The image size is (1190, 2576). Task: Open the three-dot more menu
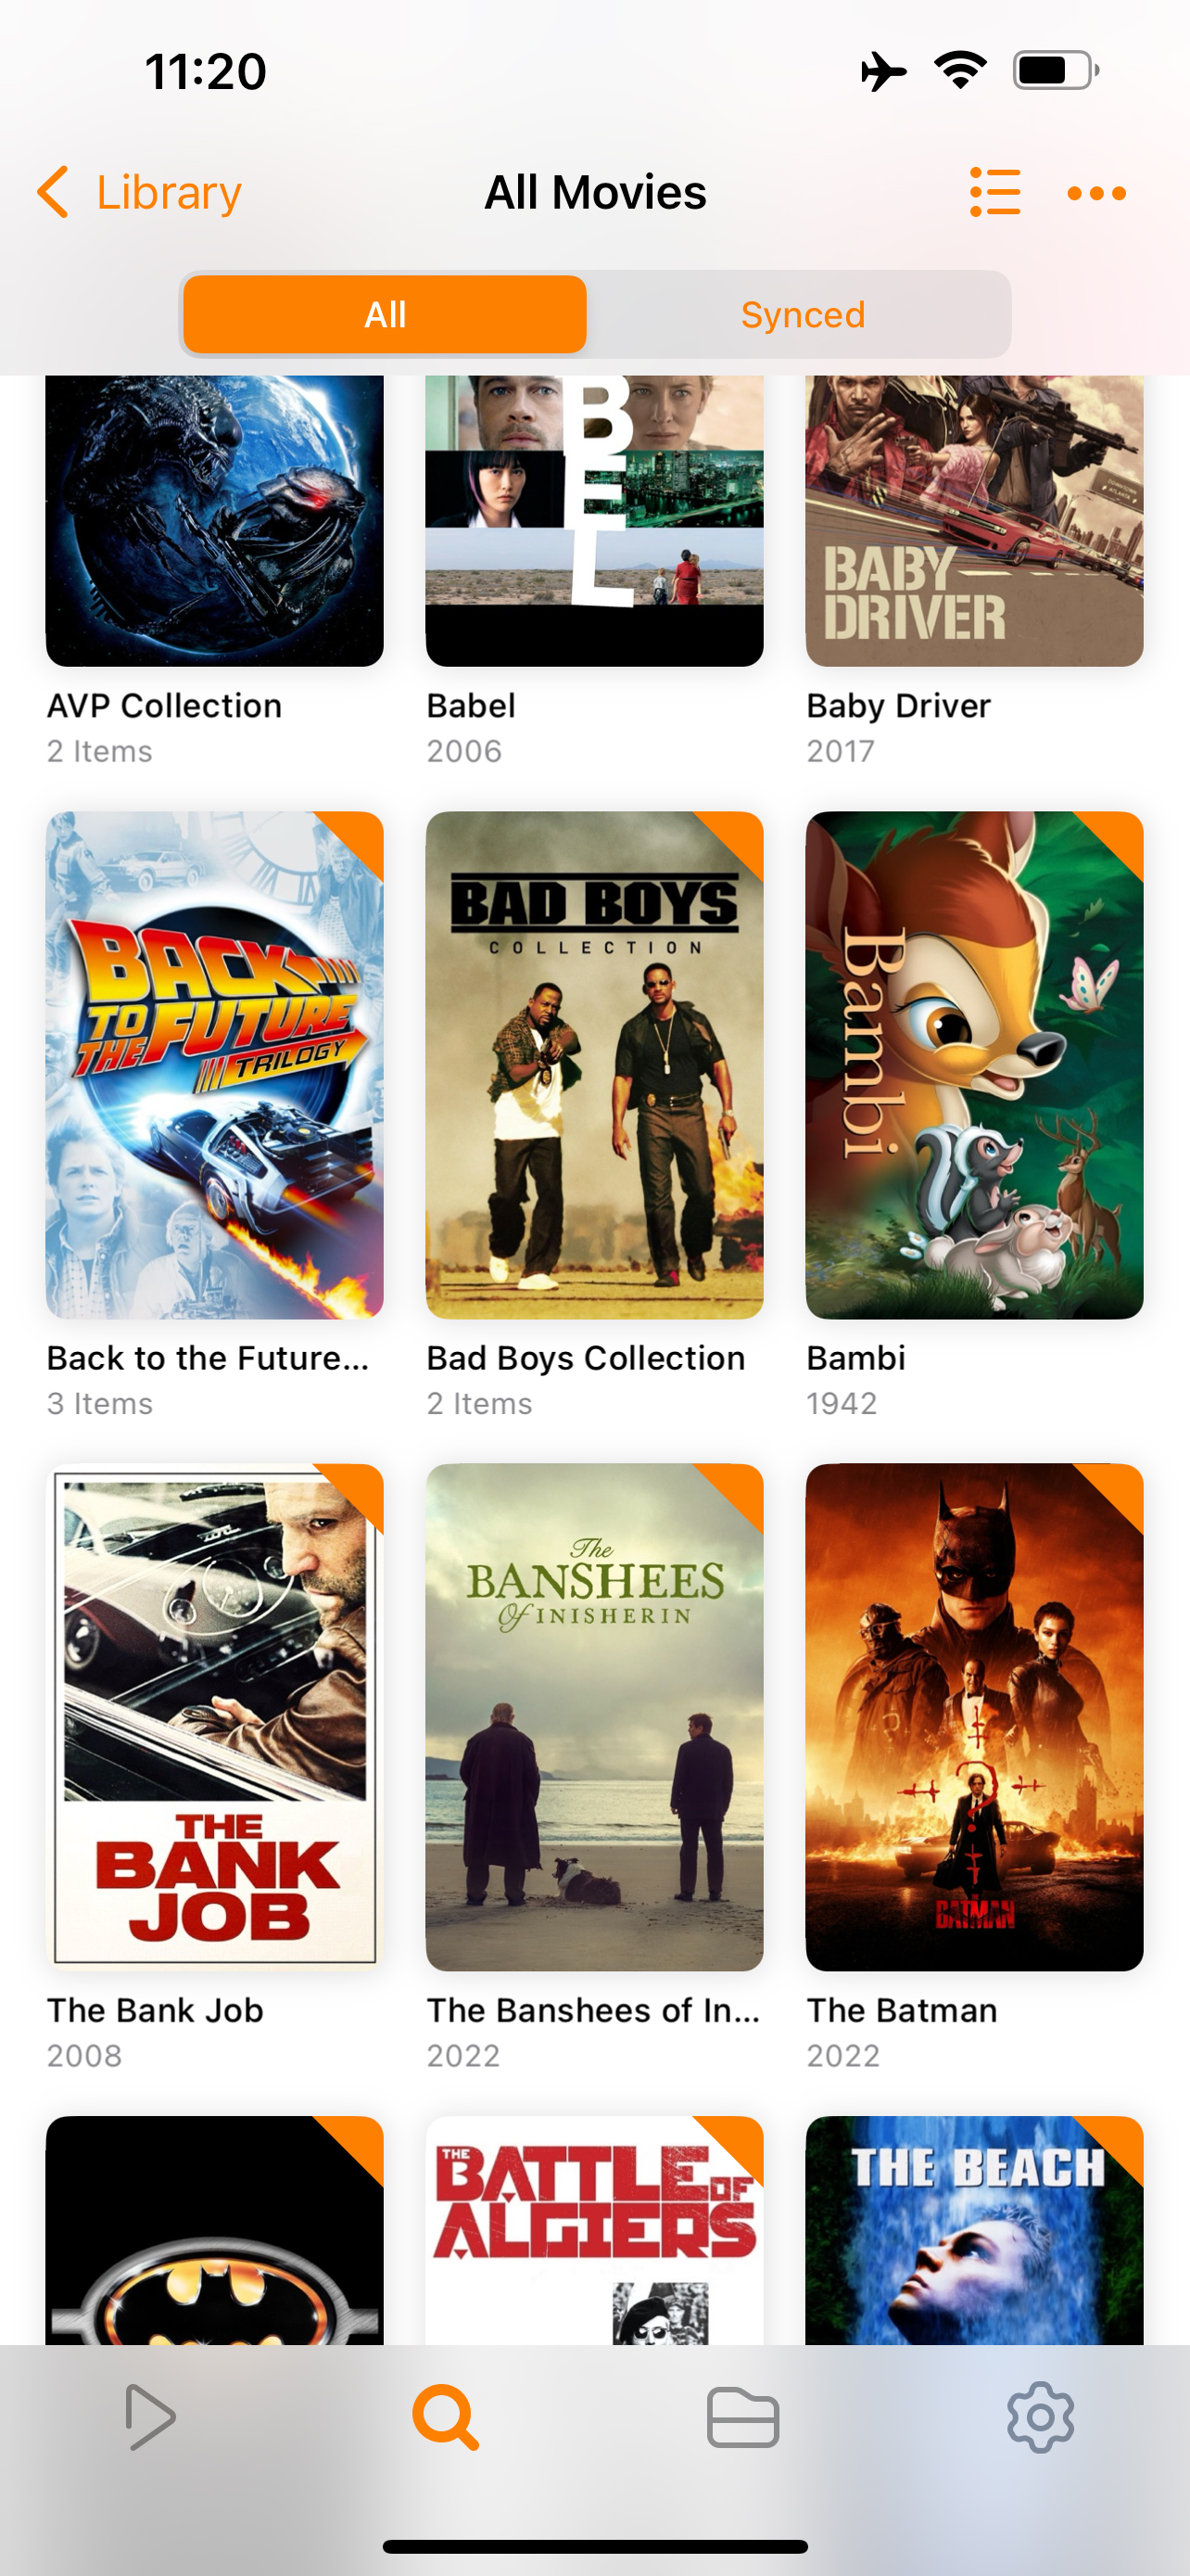pyautogui.click(x=1096, y=193)
